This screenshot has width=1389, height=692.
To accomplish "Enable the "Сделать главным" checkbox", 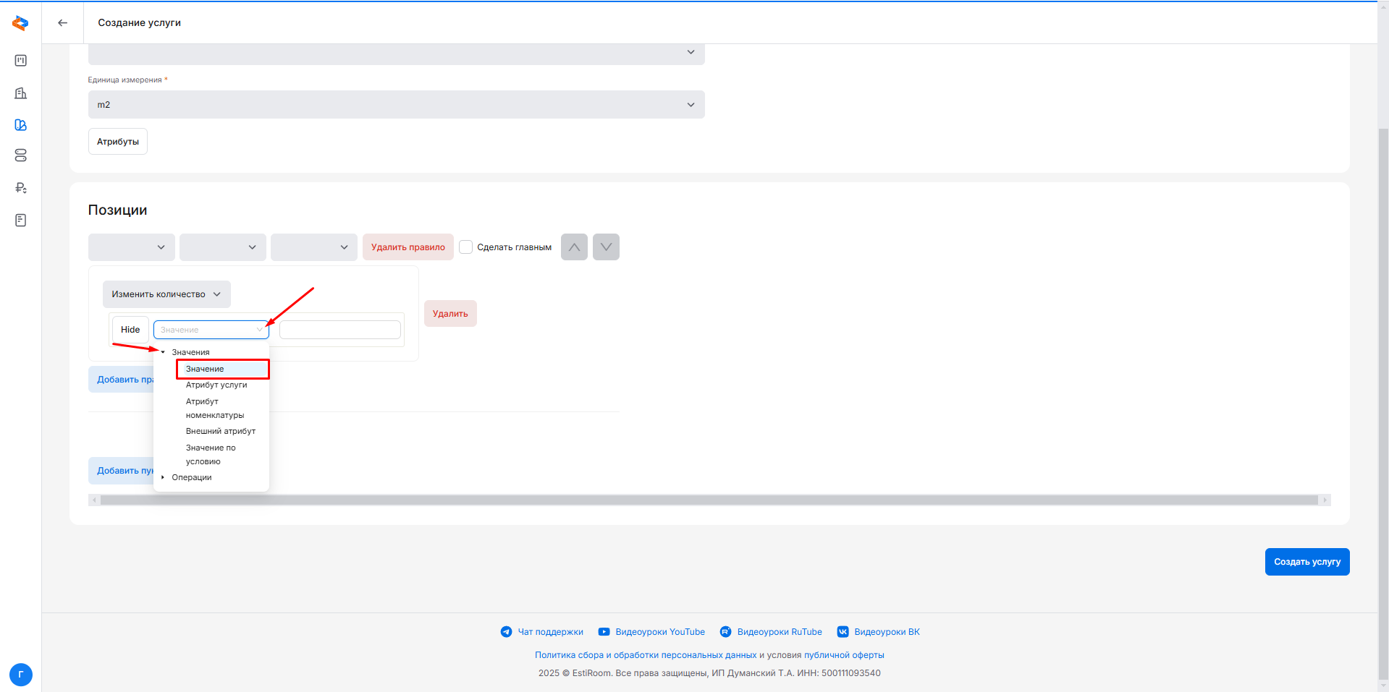I will [x=466, y=247].
